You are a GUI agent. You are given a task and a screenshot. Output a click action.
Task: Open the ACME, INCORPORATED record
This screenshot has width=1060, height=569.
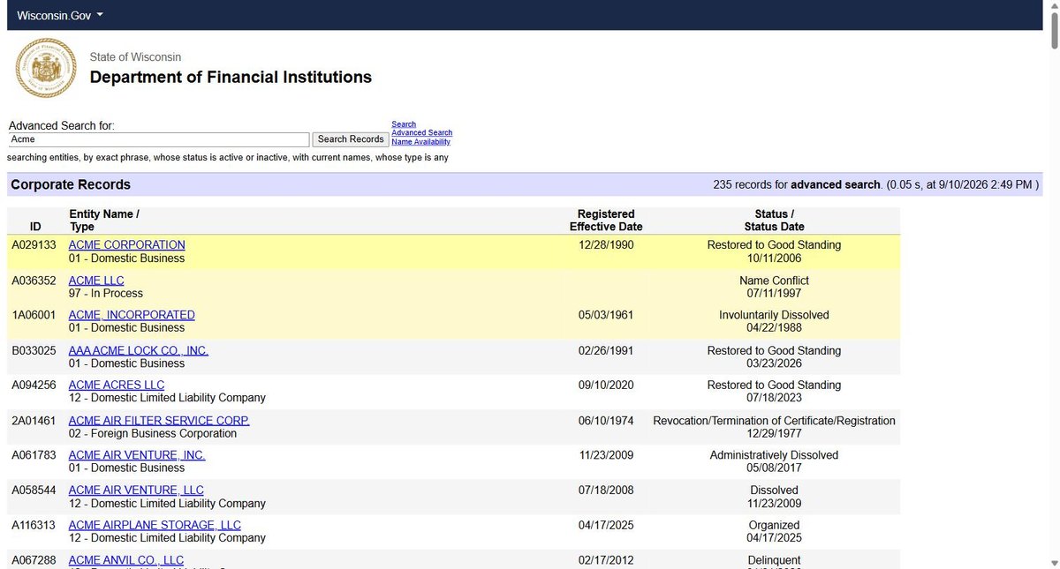point(132,315)
